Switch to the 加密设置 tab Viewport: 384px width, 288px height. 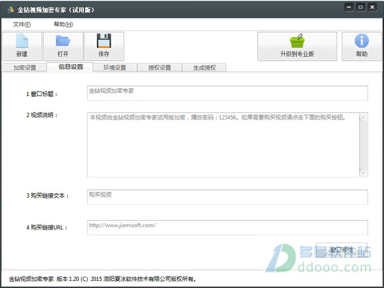(x=24, y=68)
